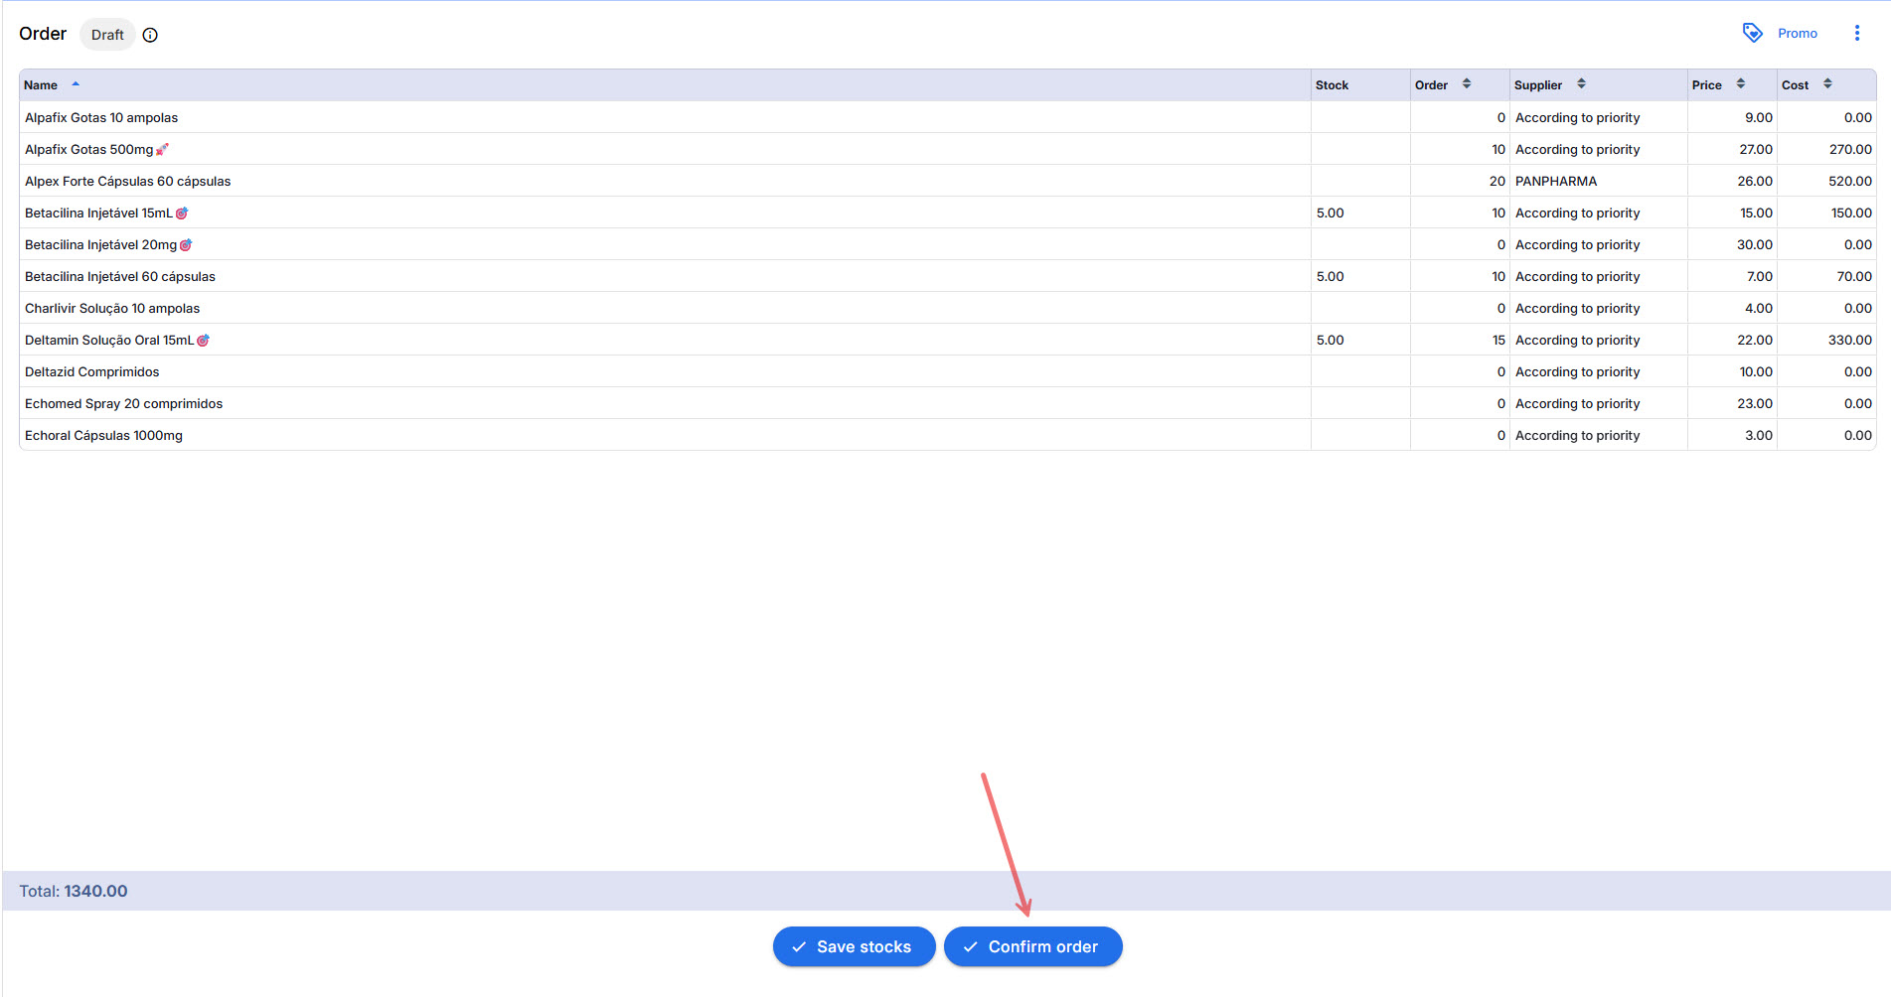Click the Total 1340.00 value
This screenshot has height=997, width=1891.
[95, 891]
